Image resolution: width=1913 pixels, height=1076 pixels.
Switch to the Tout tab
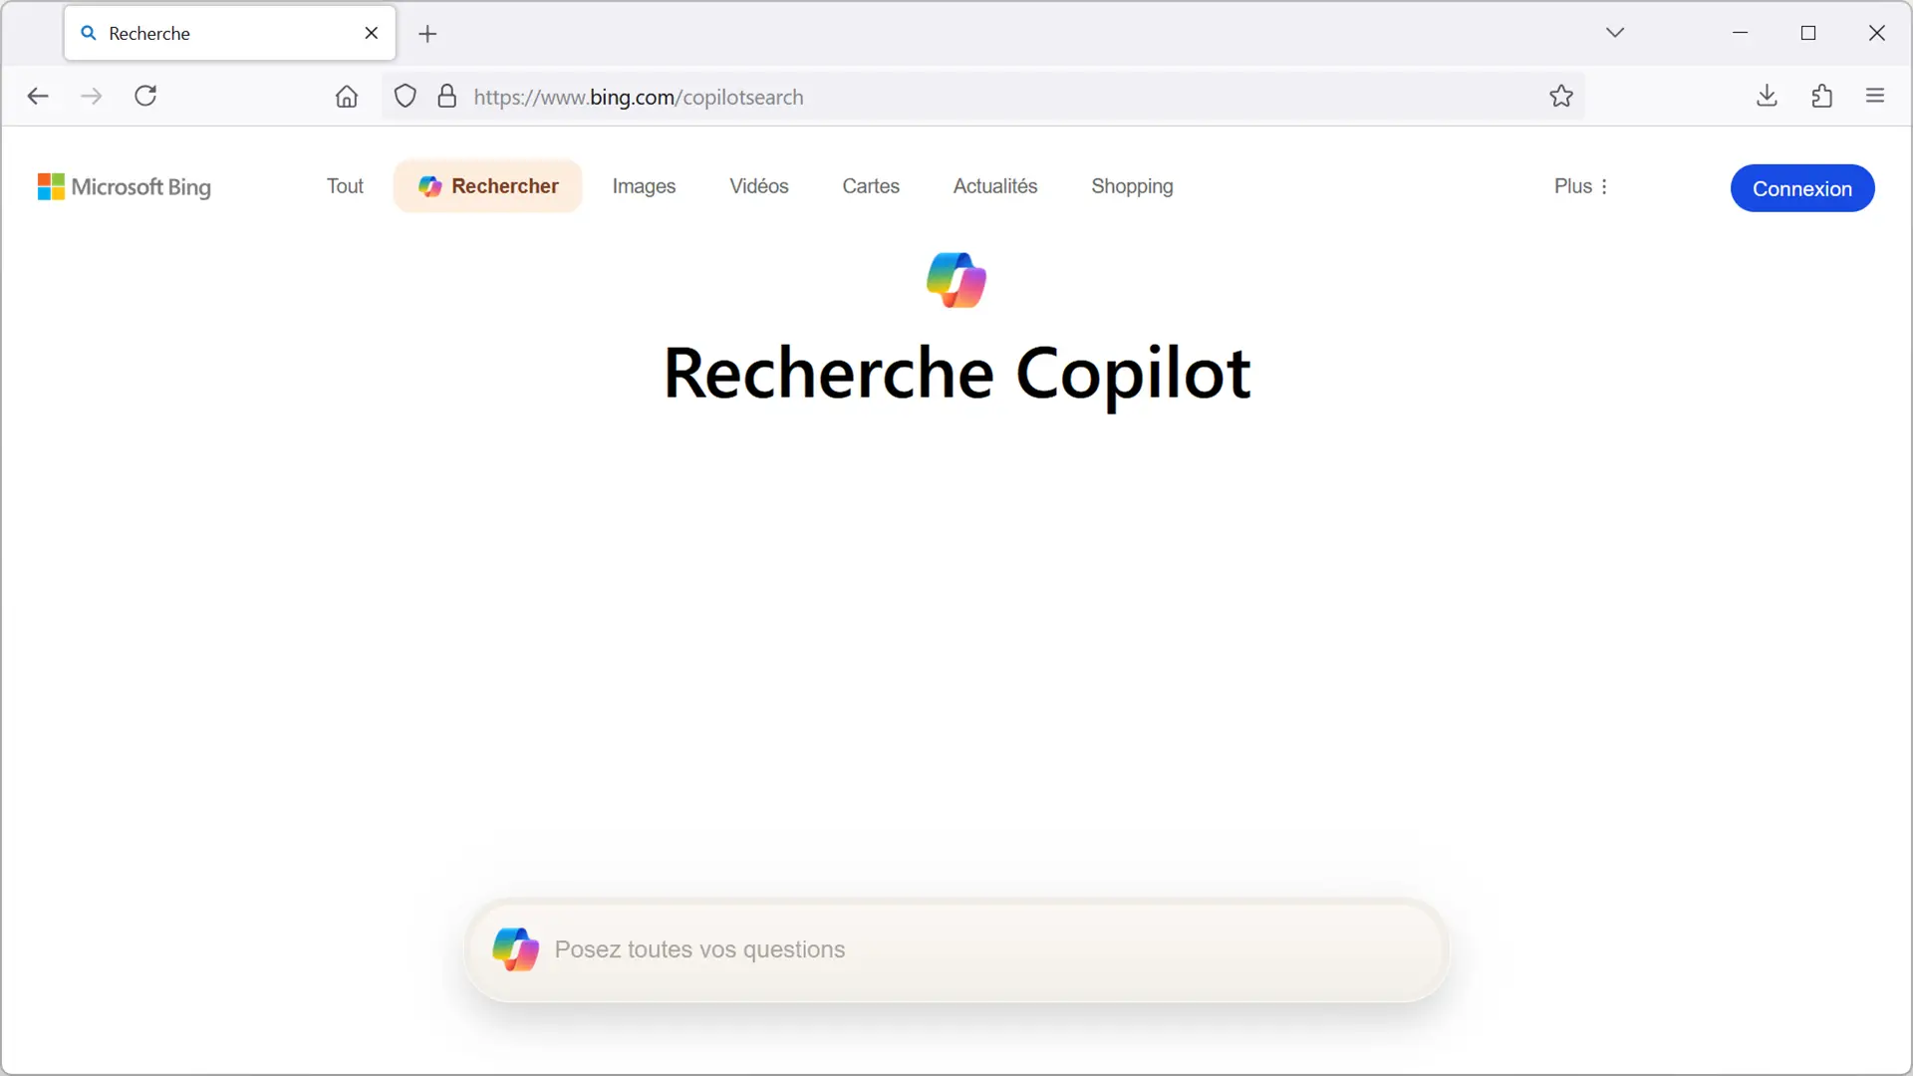(x=345, y=186)
